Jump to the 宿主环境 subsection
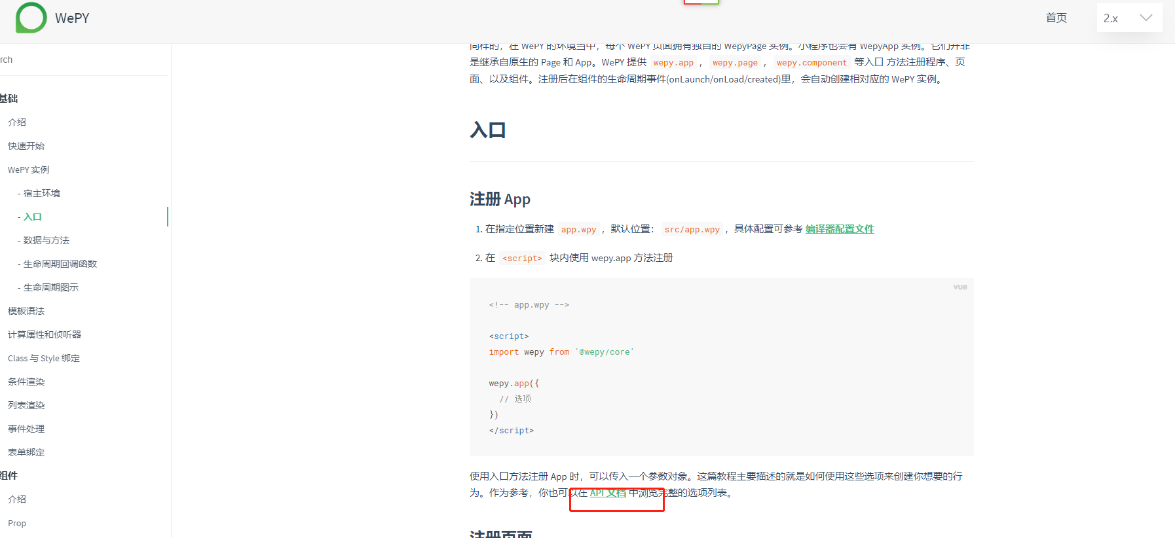Screen dimensions: 1175x538 click(41, 193)
